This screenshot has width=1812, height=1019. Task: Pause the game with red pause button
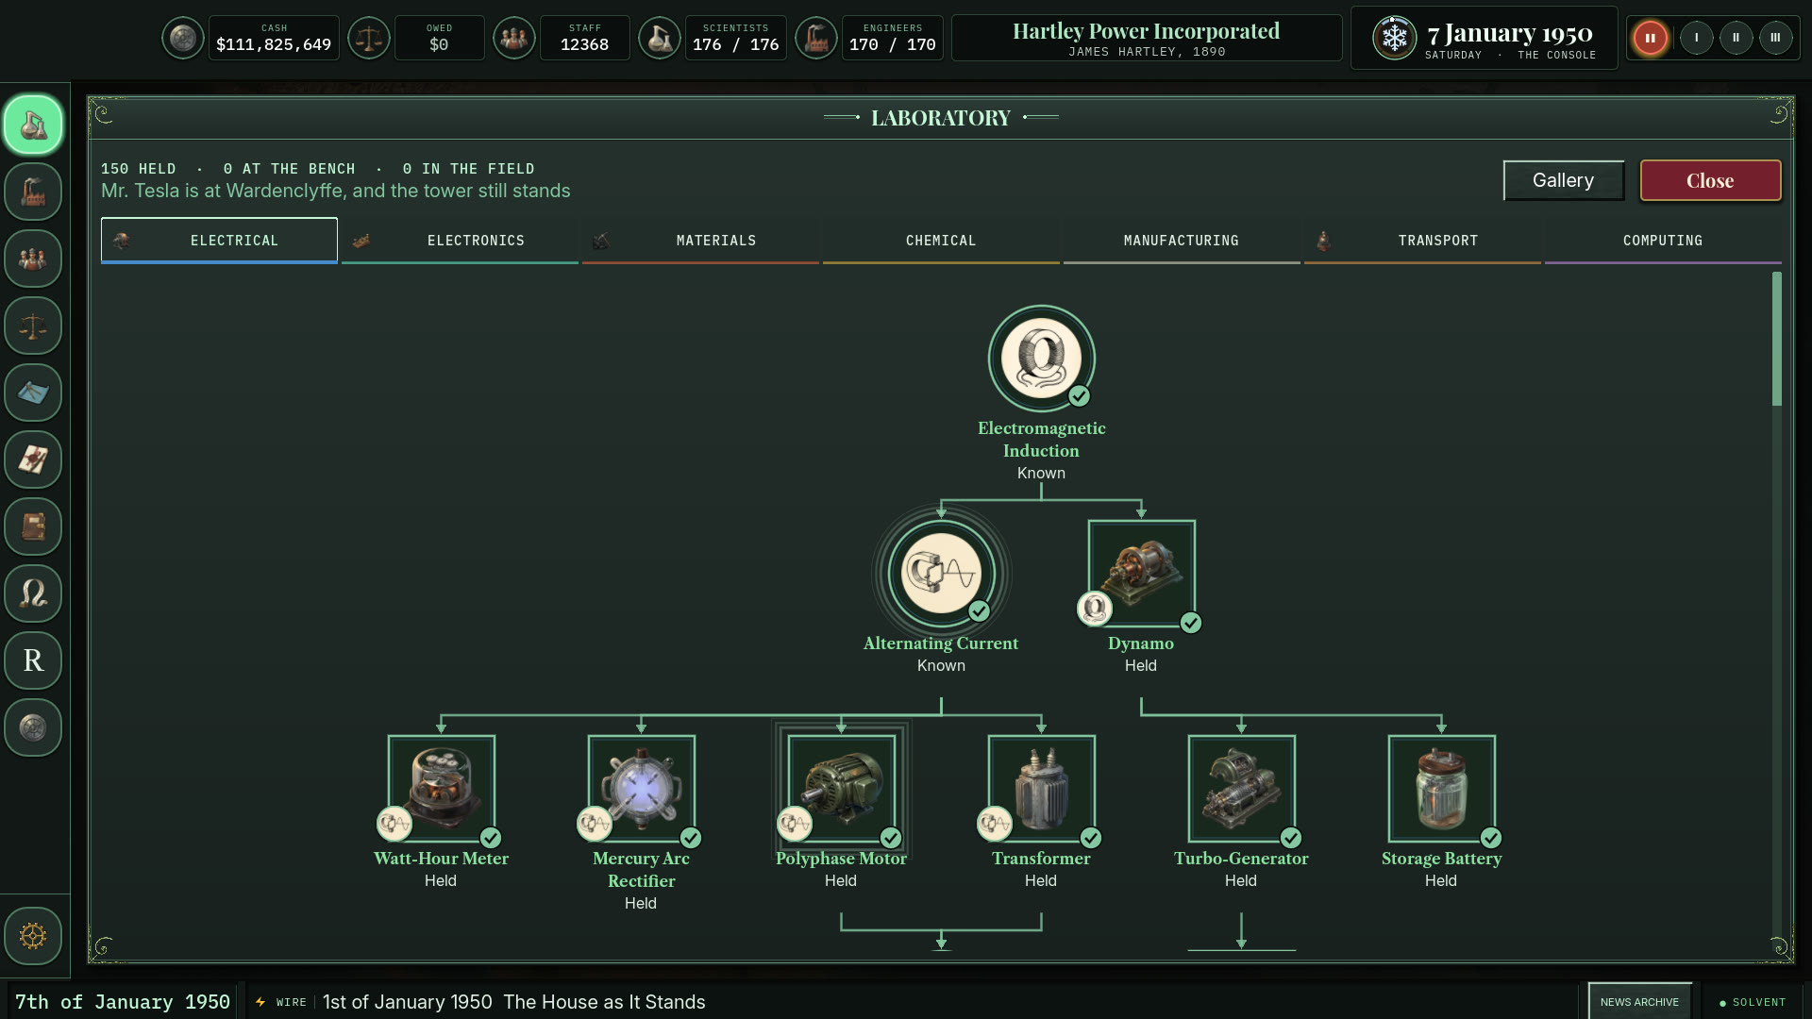click(x=1651, y=38)
